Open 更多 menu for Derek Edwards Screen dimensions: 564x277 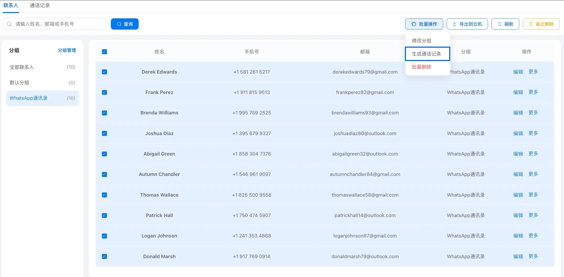(x=533, y=72)
